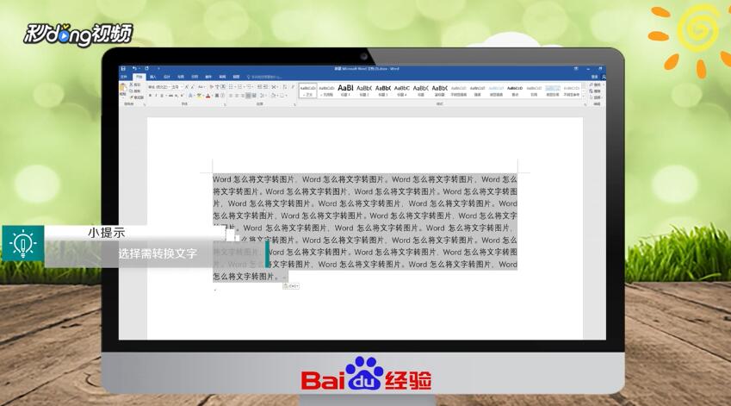Cut the selected text
The width and height of the screenshot is (731, 406).
point(134,84)
